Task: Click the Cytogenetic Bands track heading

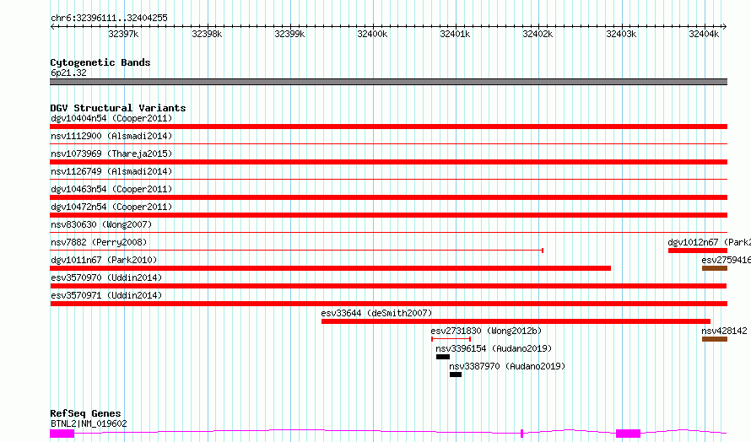Action: pyautogui.click(x=100, y=62)
